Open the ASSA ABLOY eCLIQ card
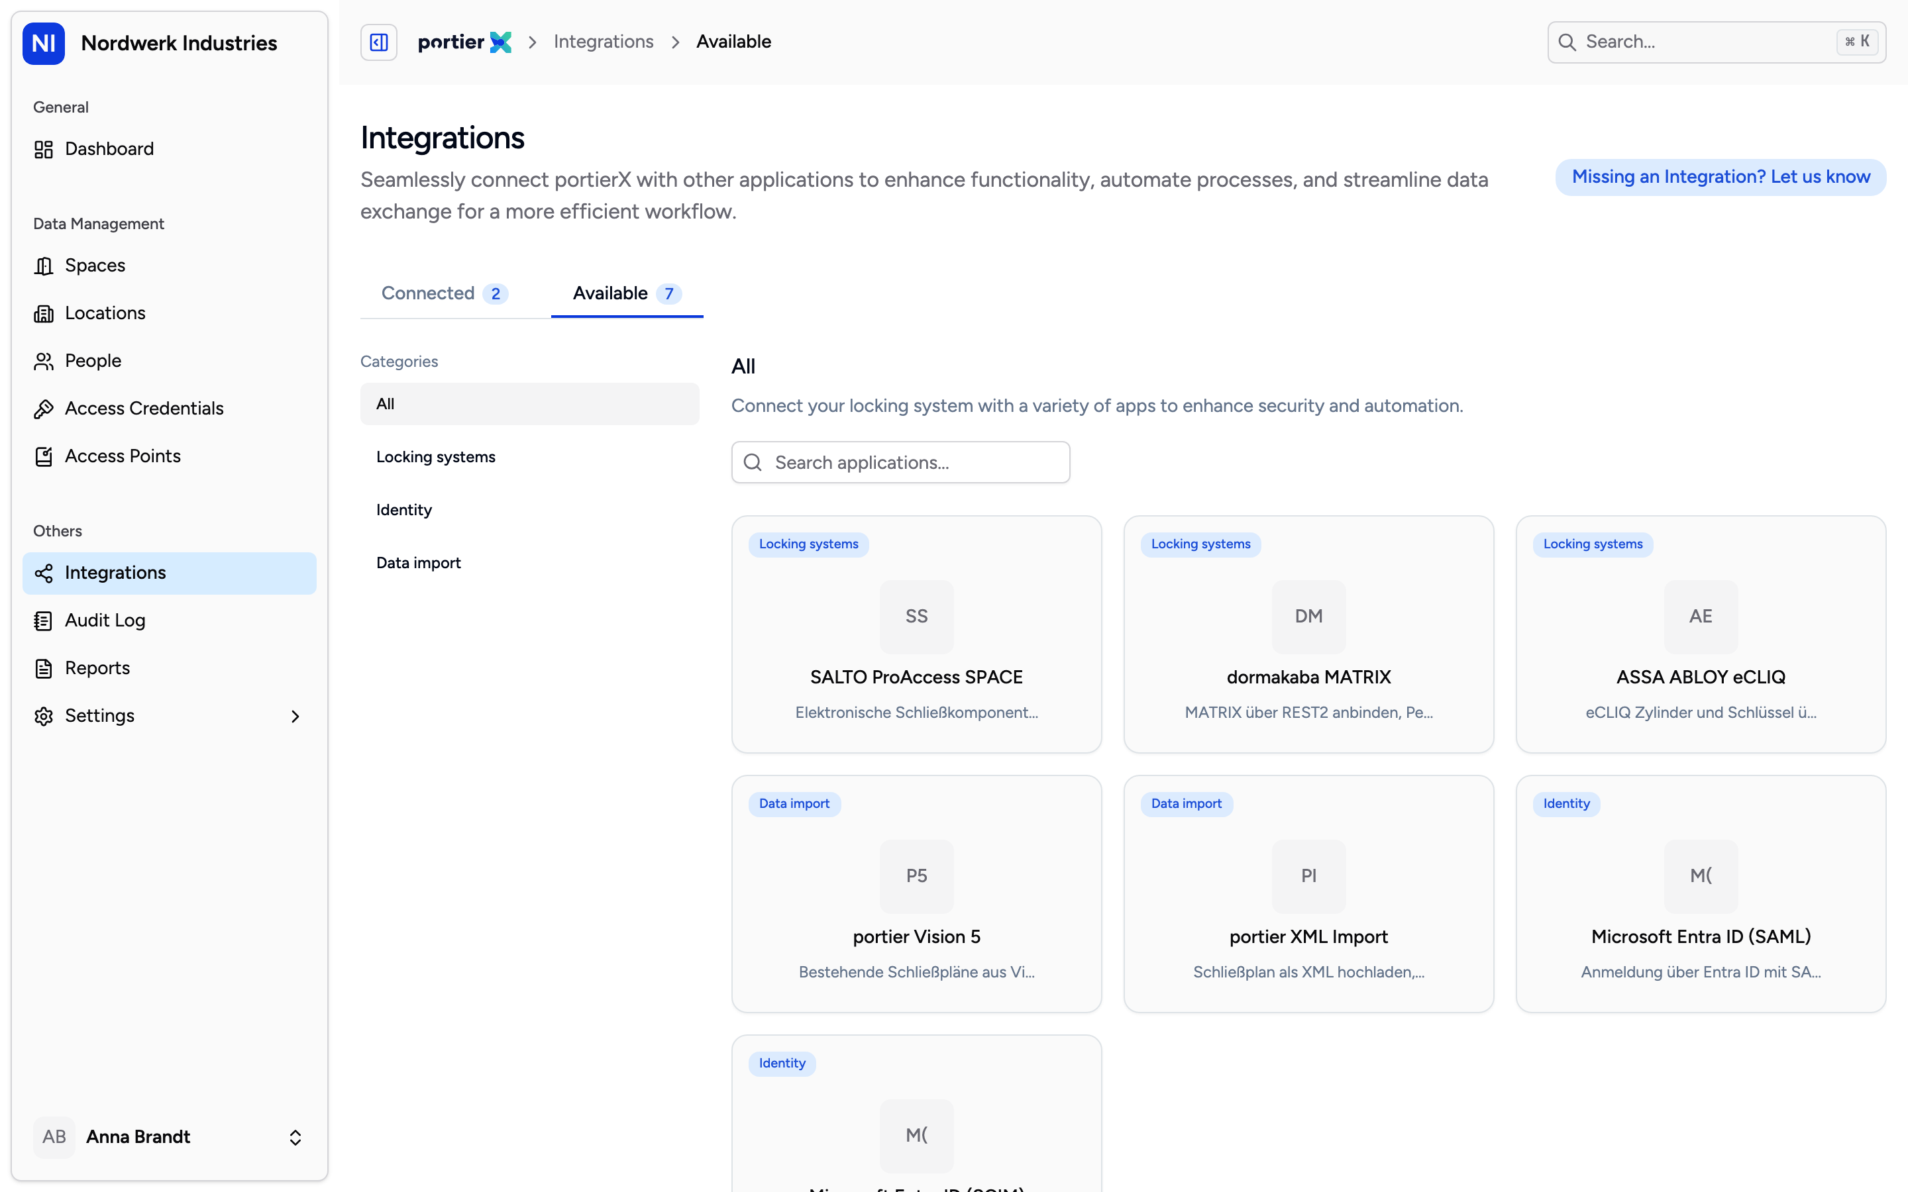1908x1192 pixels. 1701,634
